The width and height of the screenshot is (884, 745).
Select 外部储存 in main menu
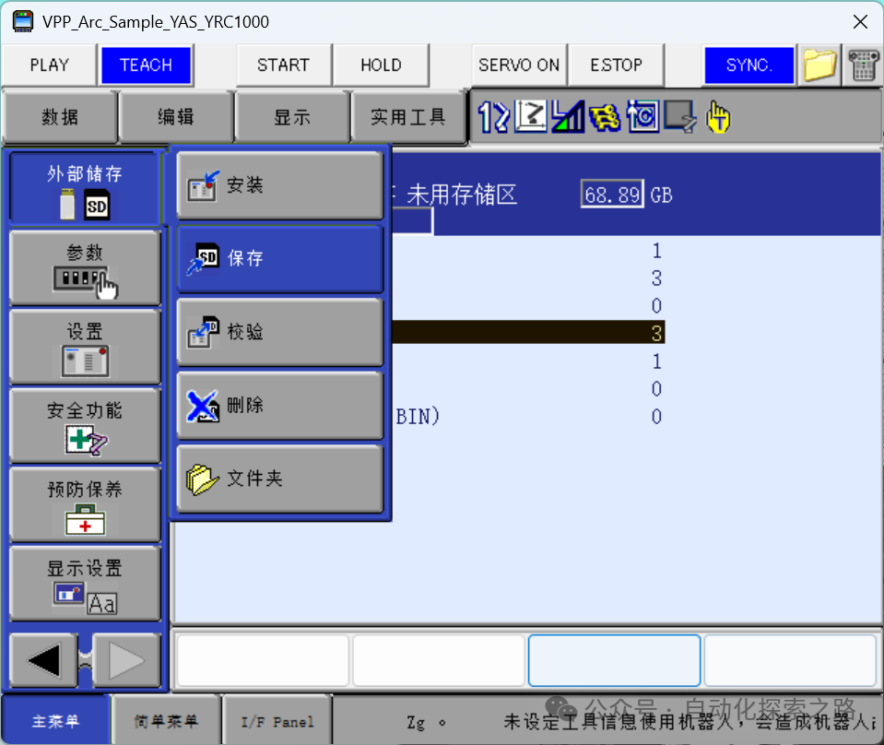tap(85, 190)
